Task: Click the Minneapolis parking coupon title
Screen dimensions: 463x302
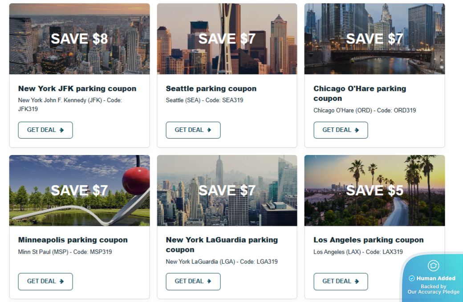Action: click(x=73, y=240)
